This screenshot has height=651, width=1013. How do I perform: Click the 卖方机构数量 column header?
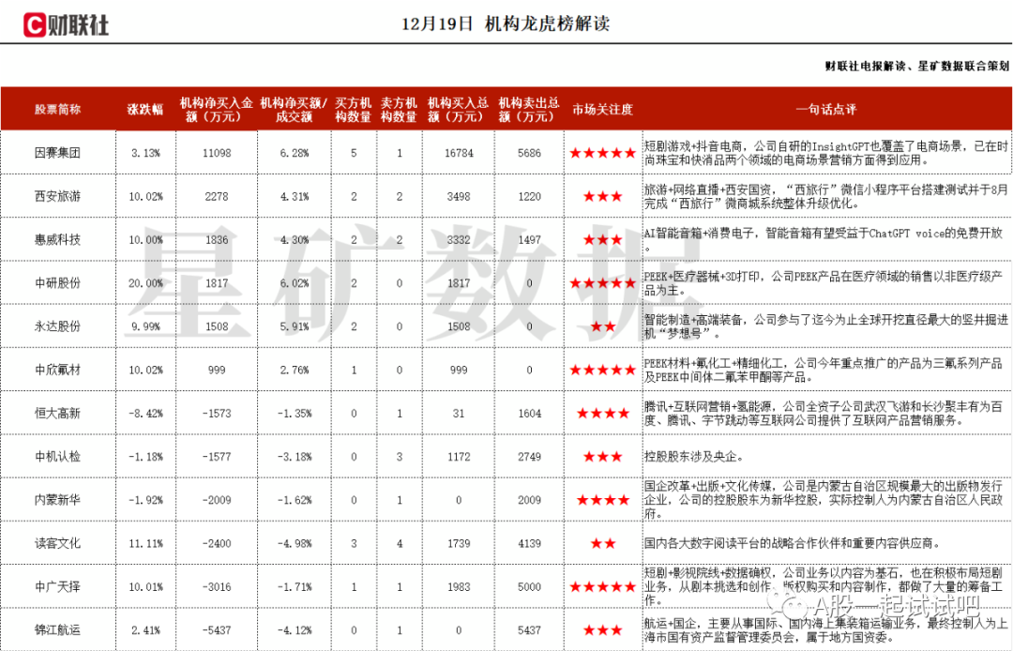click(x=399, y=109)
